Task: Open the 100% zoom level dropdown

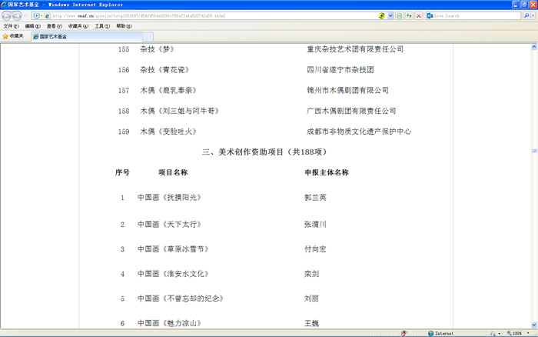Action: tap(527, 333)
